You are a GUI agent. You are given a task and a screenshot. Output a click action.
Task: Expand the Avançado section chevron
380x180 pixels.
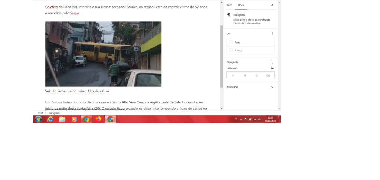(272, 87)
